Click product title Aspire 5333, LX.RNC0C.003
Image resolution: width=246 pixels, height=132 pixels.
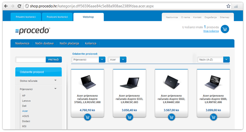click(129, 99)
